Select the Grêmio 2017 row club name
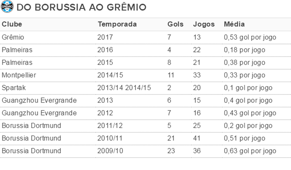 pyautogui.click(x=13, y=37)
